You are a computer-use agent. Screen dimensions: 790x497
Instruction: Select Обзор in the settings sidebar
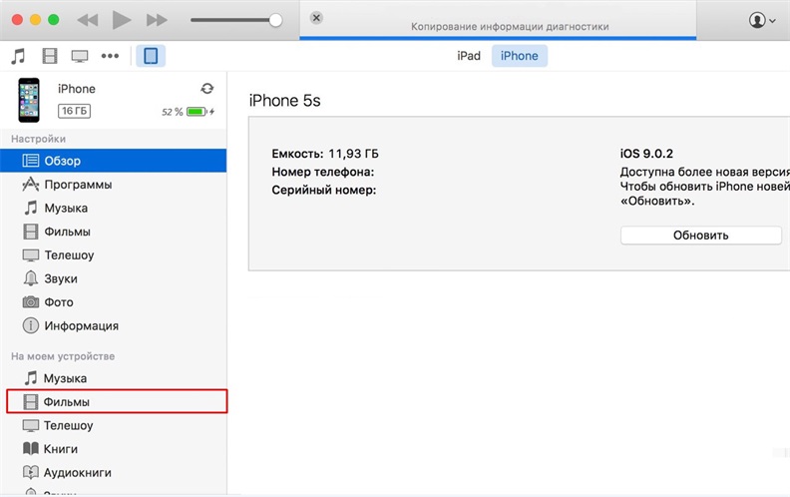[x=114, y=161]
